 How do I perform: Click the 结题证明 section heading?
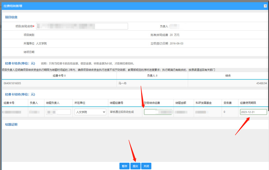[x=11, y=124]
